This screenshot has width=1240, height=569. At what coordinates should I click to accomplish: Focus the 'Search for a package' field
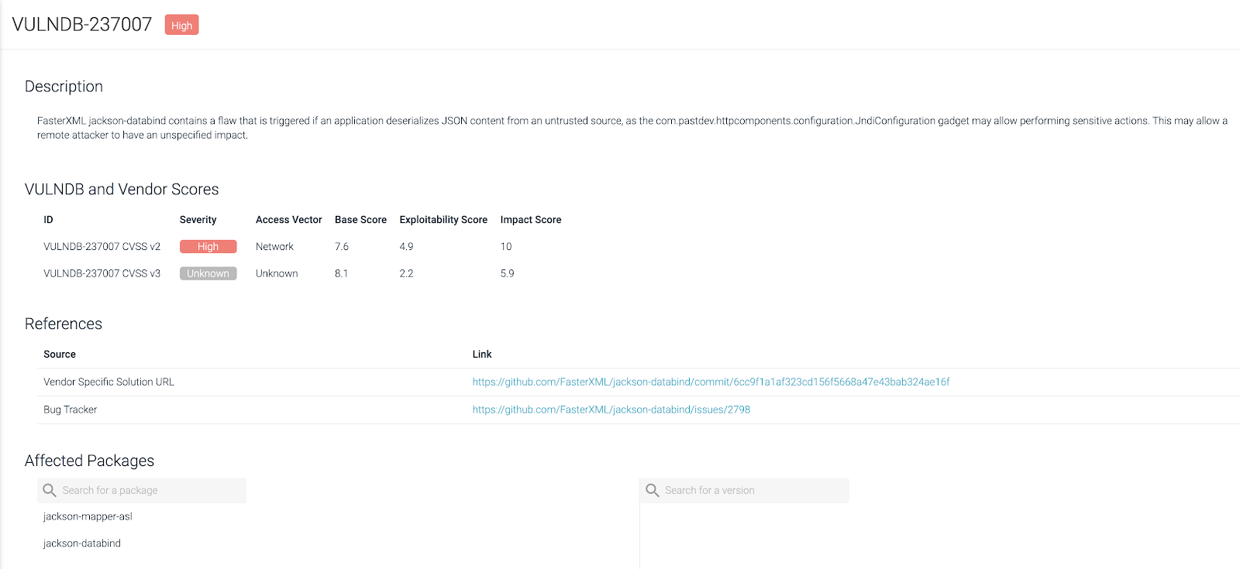142,490
